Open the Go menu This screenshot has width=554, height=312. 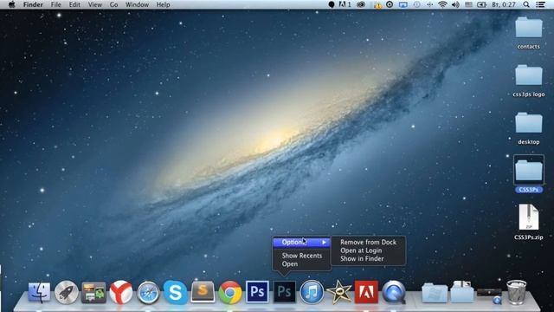coord(113,4)
